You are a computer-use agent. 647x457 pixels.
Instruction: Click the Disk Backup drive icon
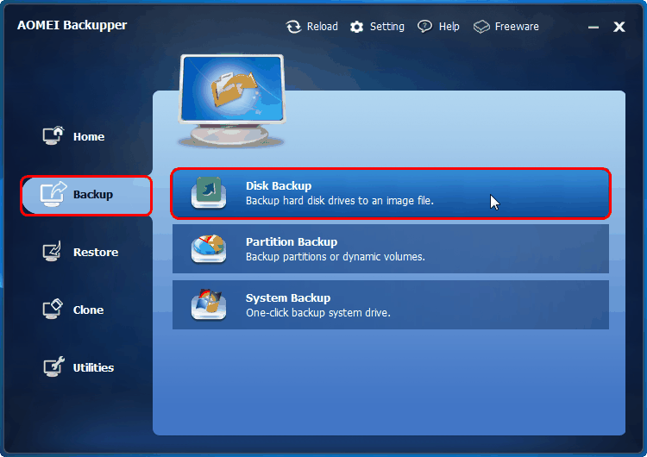(x=209, y=192)
